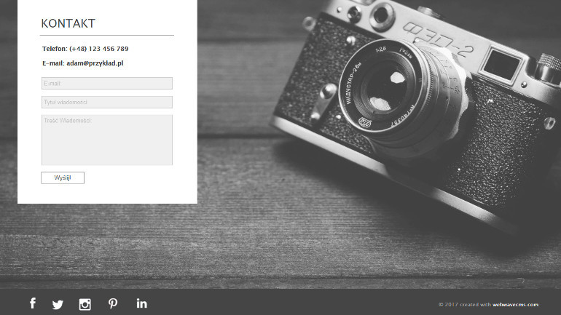Submit the form with Wyślij! button
The image size is (561, 315).
tap(63, 178)
